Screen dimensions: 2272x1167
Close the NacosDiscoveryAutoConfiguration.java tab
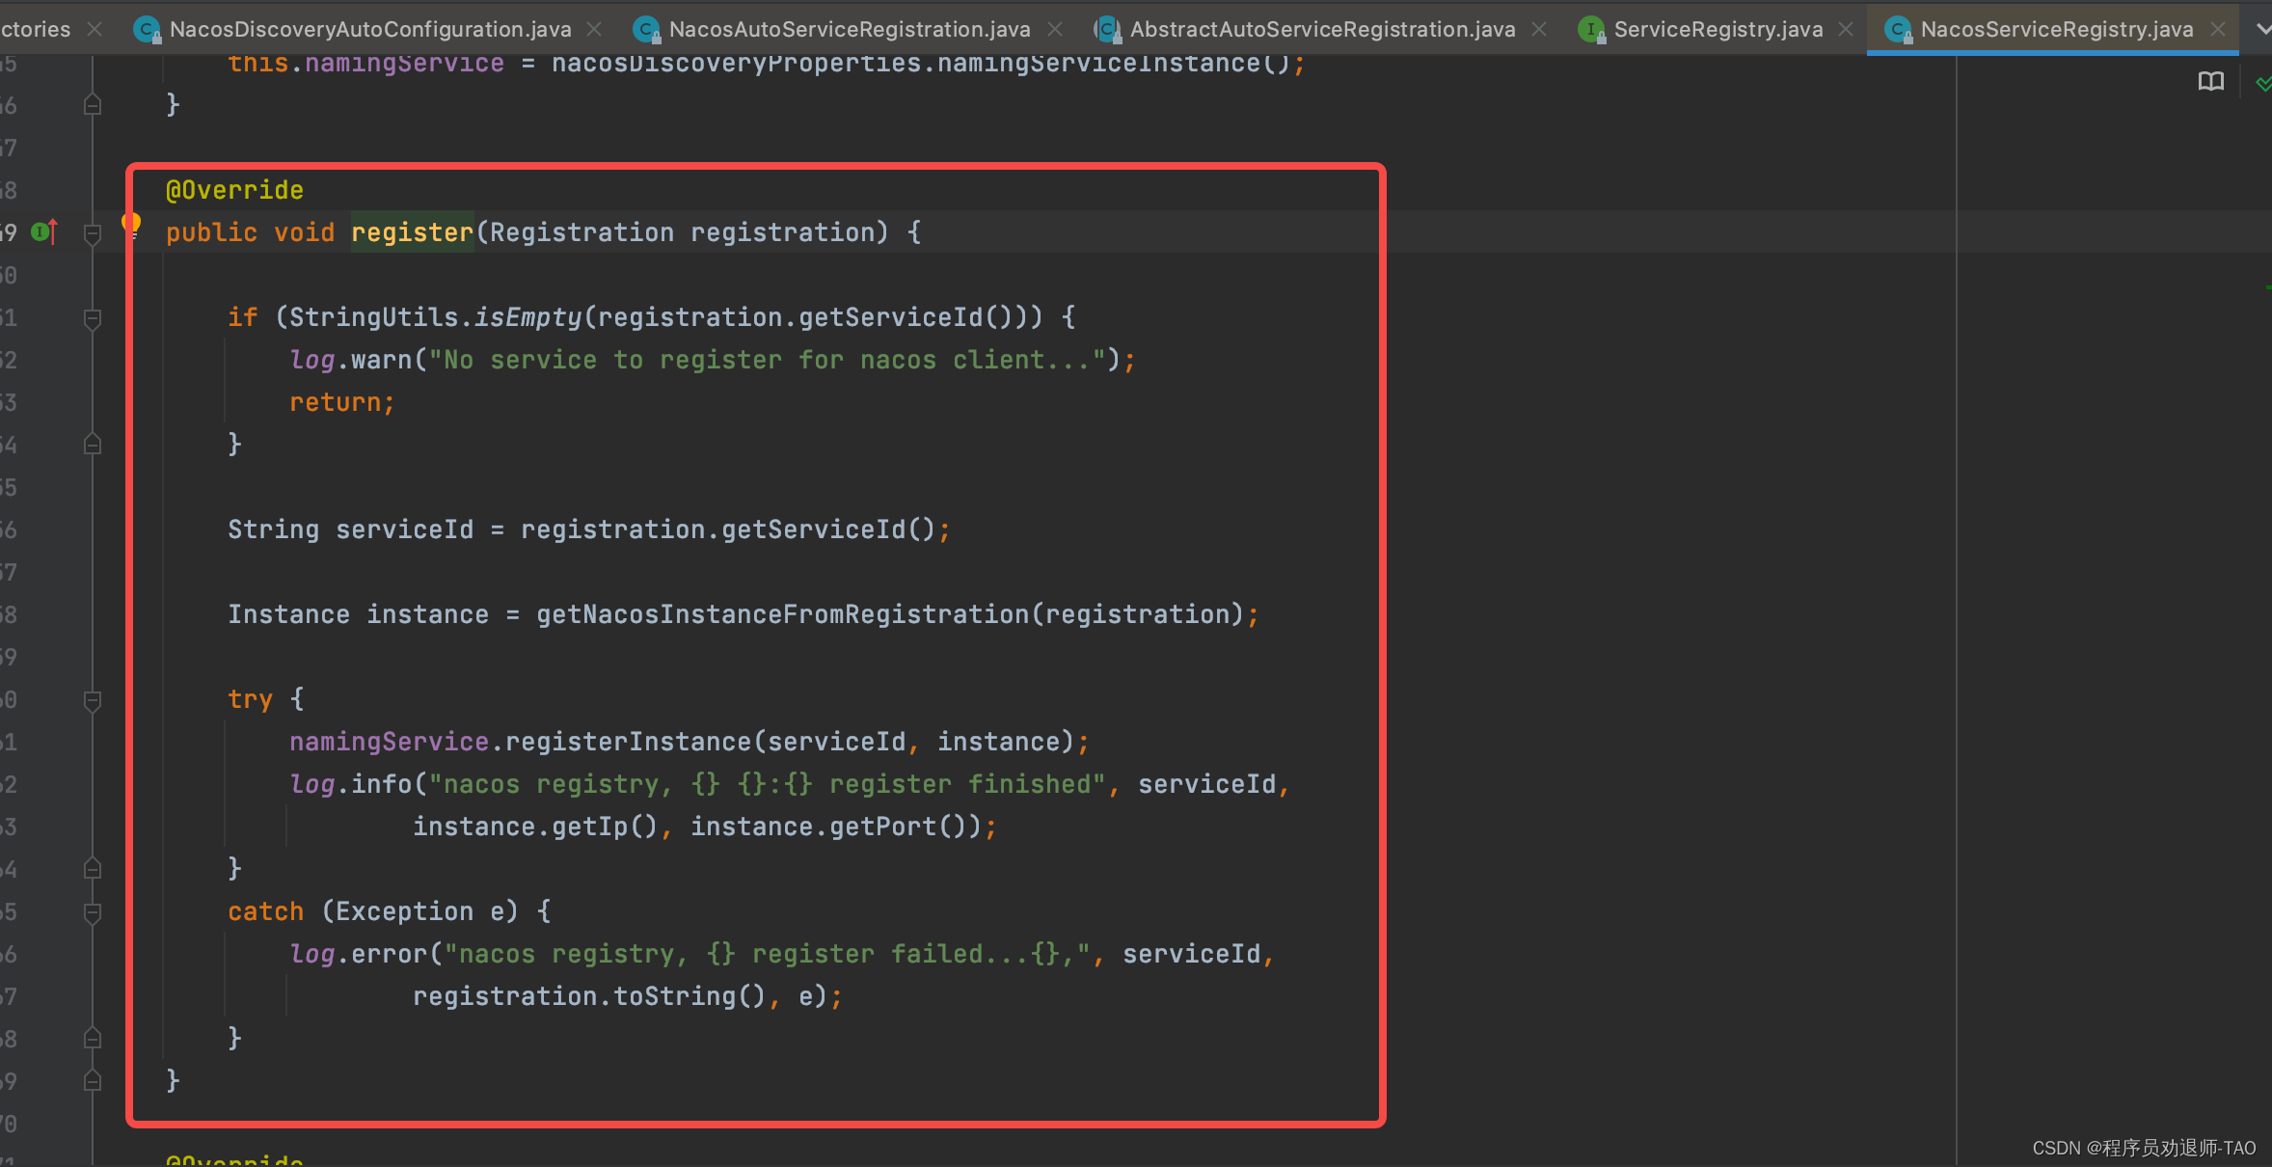point(595,30)
